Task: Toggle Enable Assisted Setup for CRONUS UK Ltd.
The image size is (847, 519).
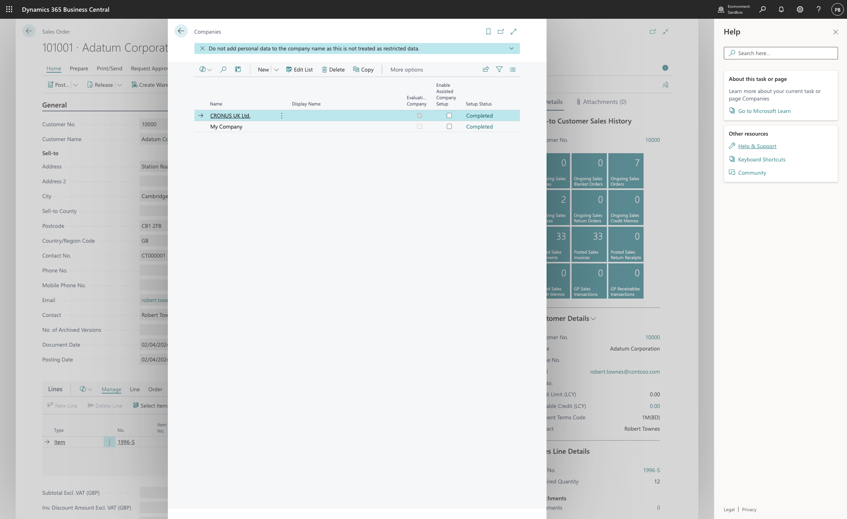Action: pos(449,116)
